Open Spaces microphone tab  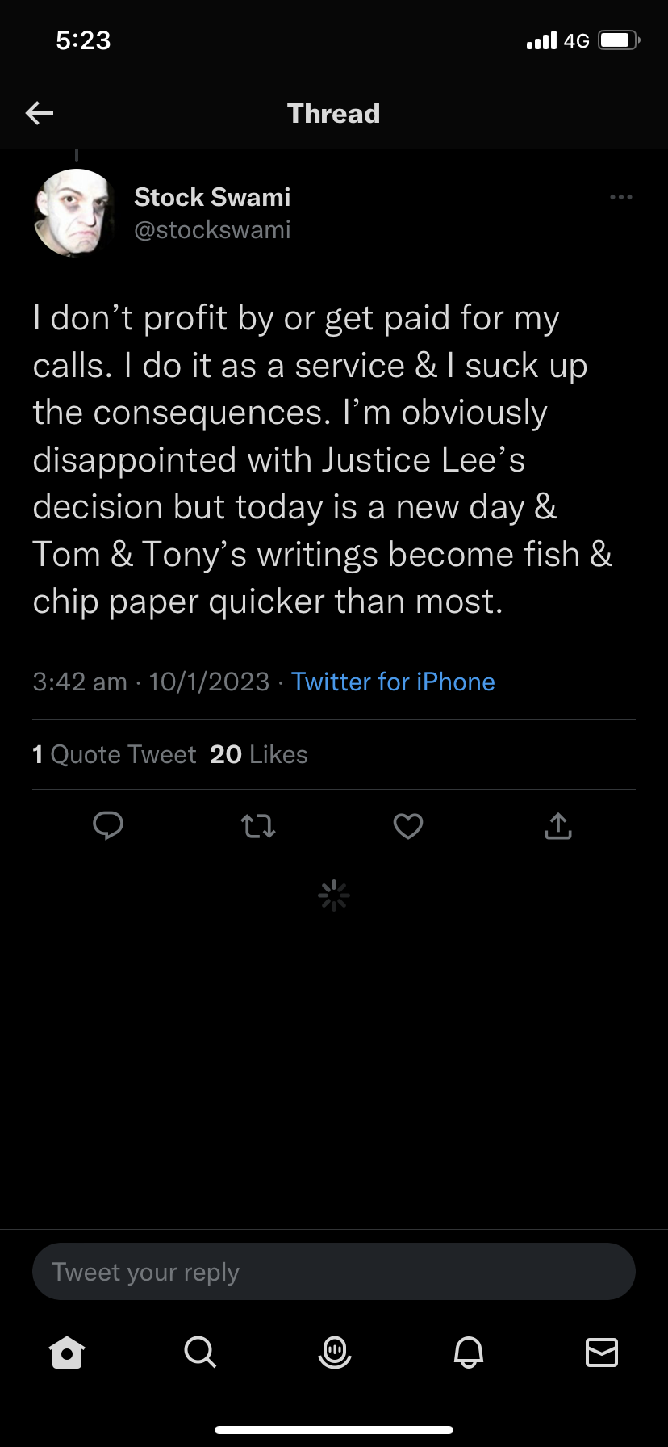tap(334, 1352)
